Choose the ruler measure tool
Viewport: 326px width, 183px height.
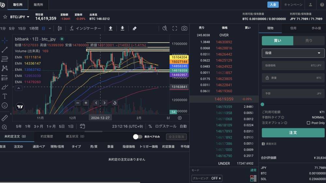[5, 118]
